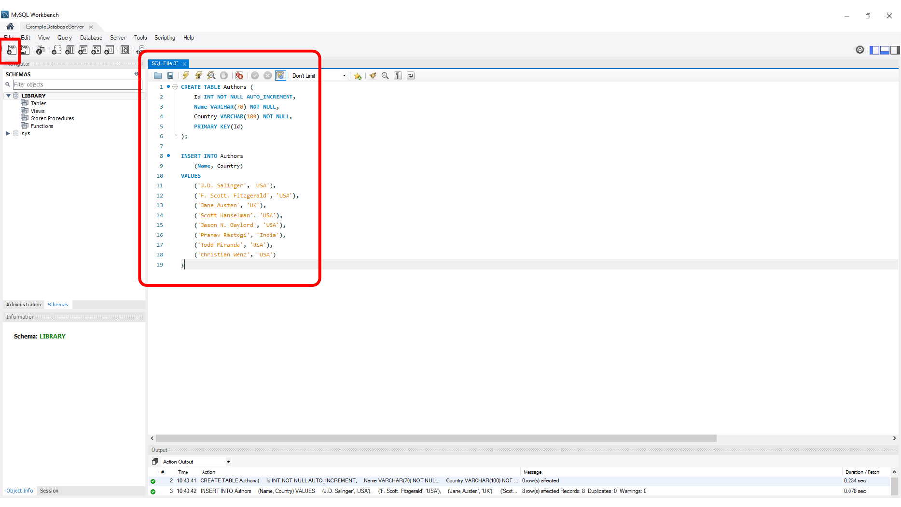
Task: Toggle stop-on-error during script execution
Action: 239,75
